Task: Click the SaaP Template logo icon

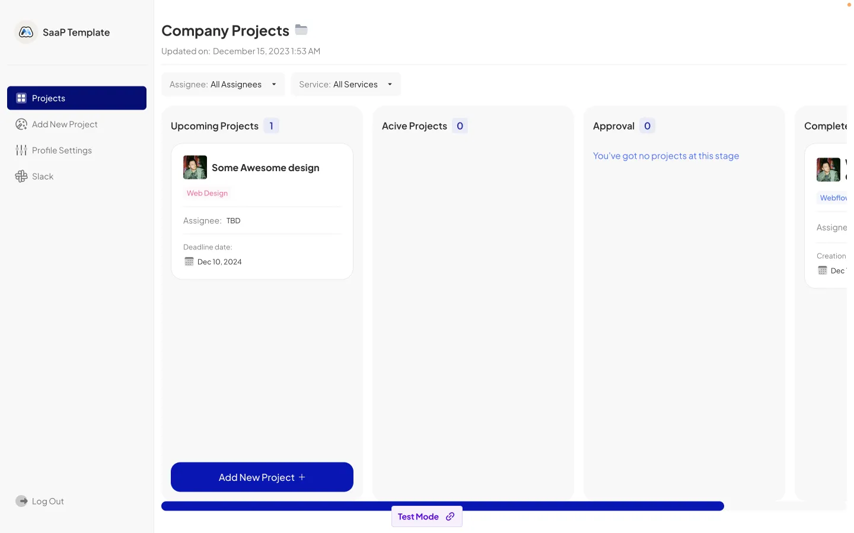Action: [x=26, y=32]
